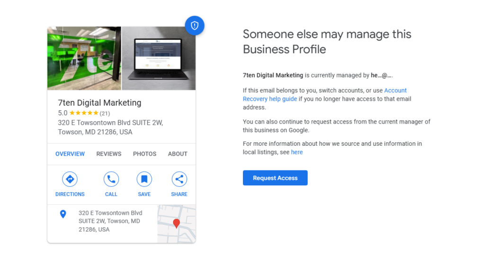Click bold '7ten Digital Marketing' in the managed-by sentence
Viewport: 485px width, 256px height.
[273, 75]
